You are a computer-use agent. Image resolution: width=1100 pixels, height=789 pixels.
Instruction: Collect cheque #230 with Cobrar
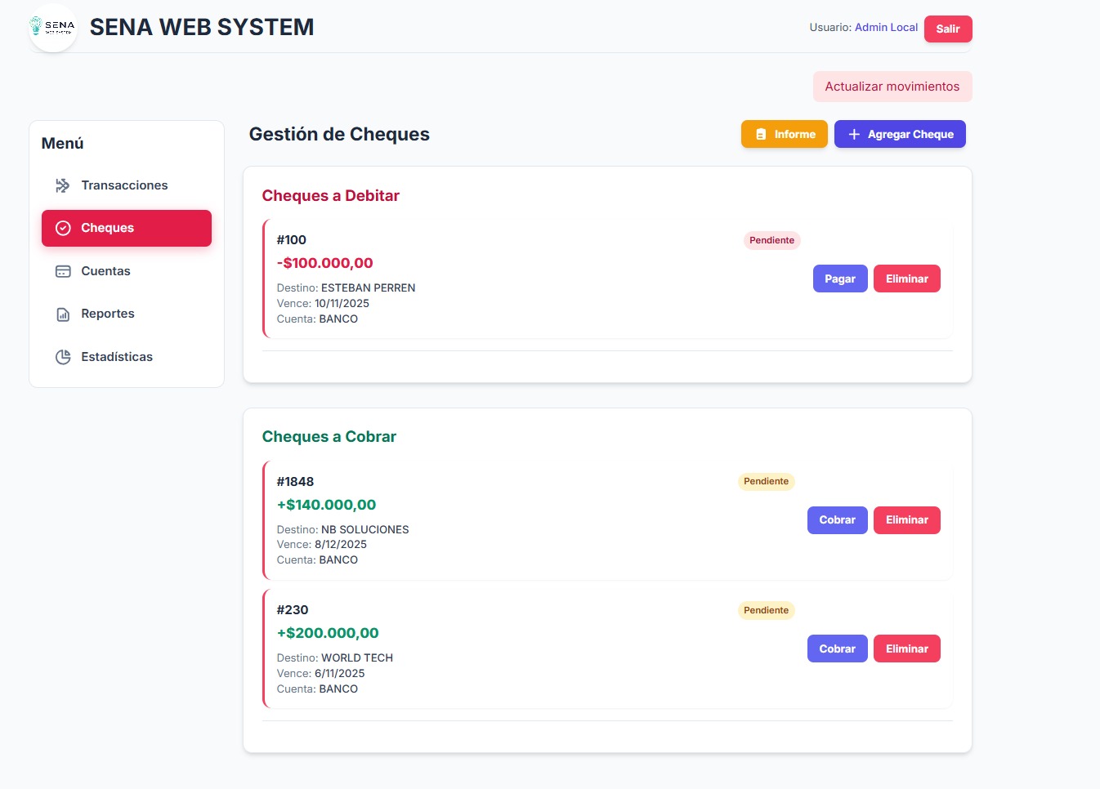click(837, 648)
